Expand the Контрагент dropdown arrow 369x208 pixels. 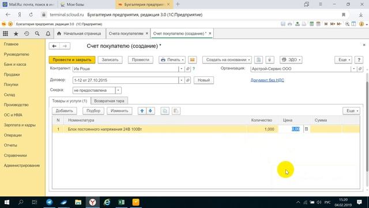click(182, 69)
